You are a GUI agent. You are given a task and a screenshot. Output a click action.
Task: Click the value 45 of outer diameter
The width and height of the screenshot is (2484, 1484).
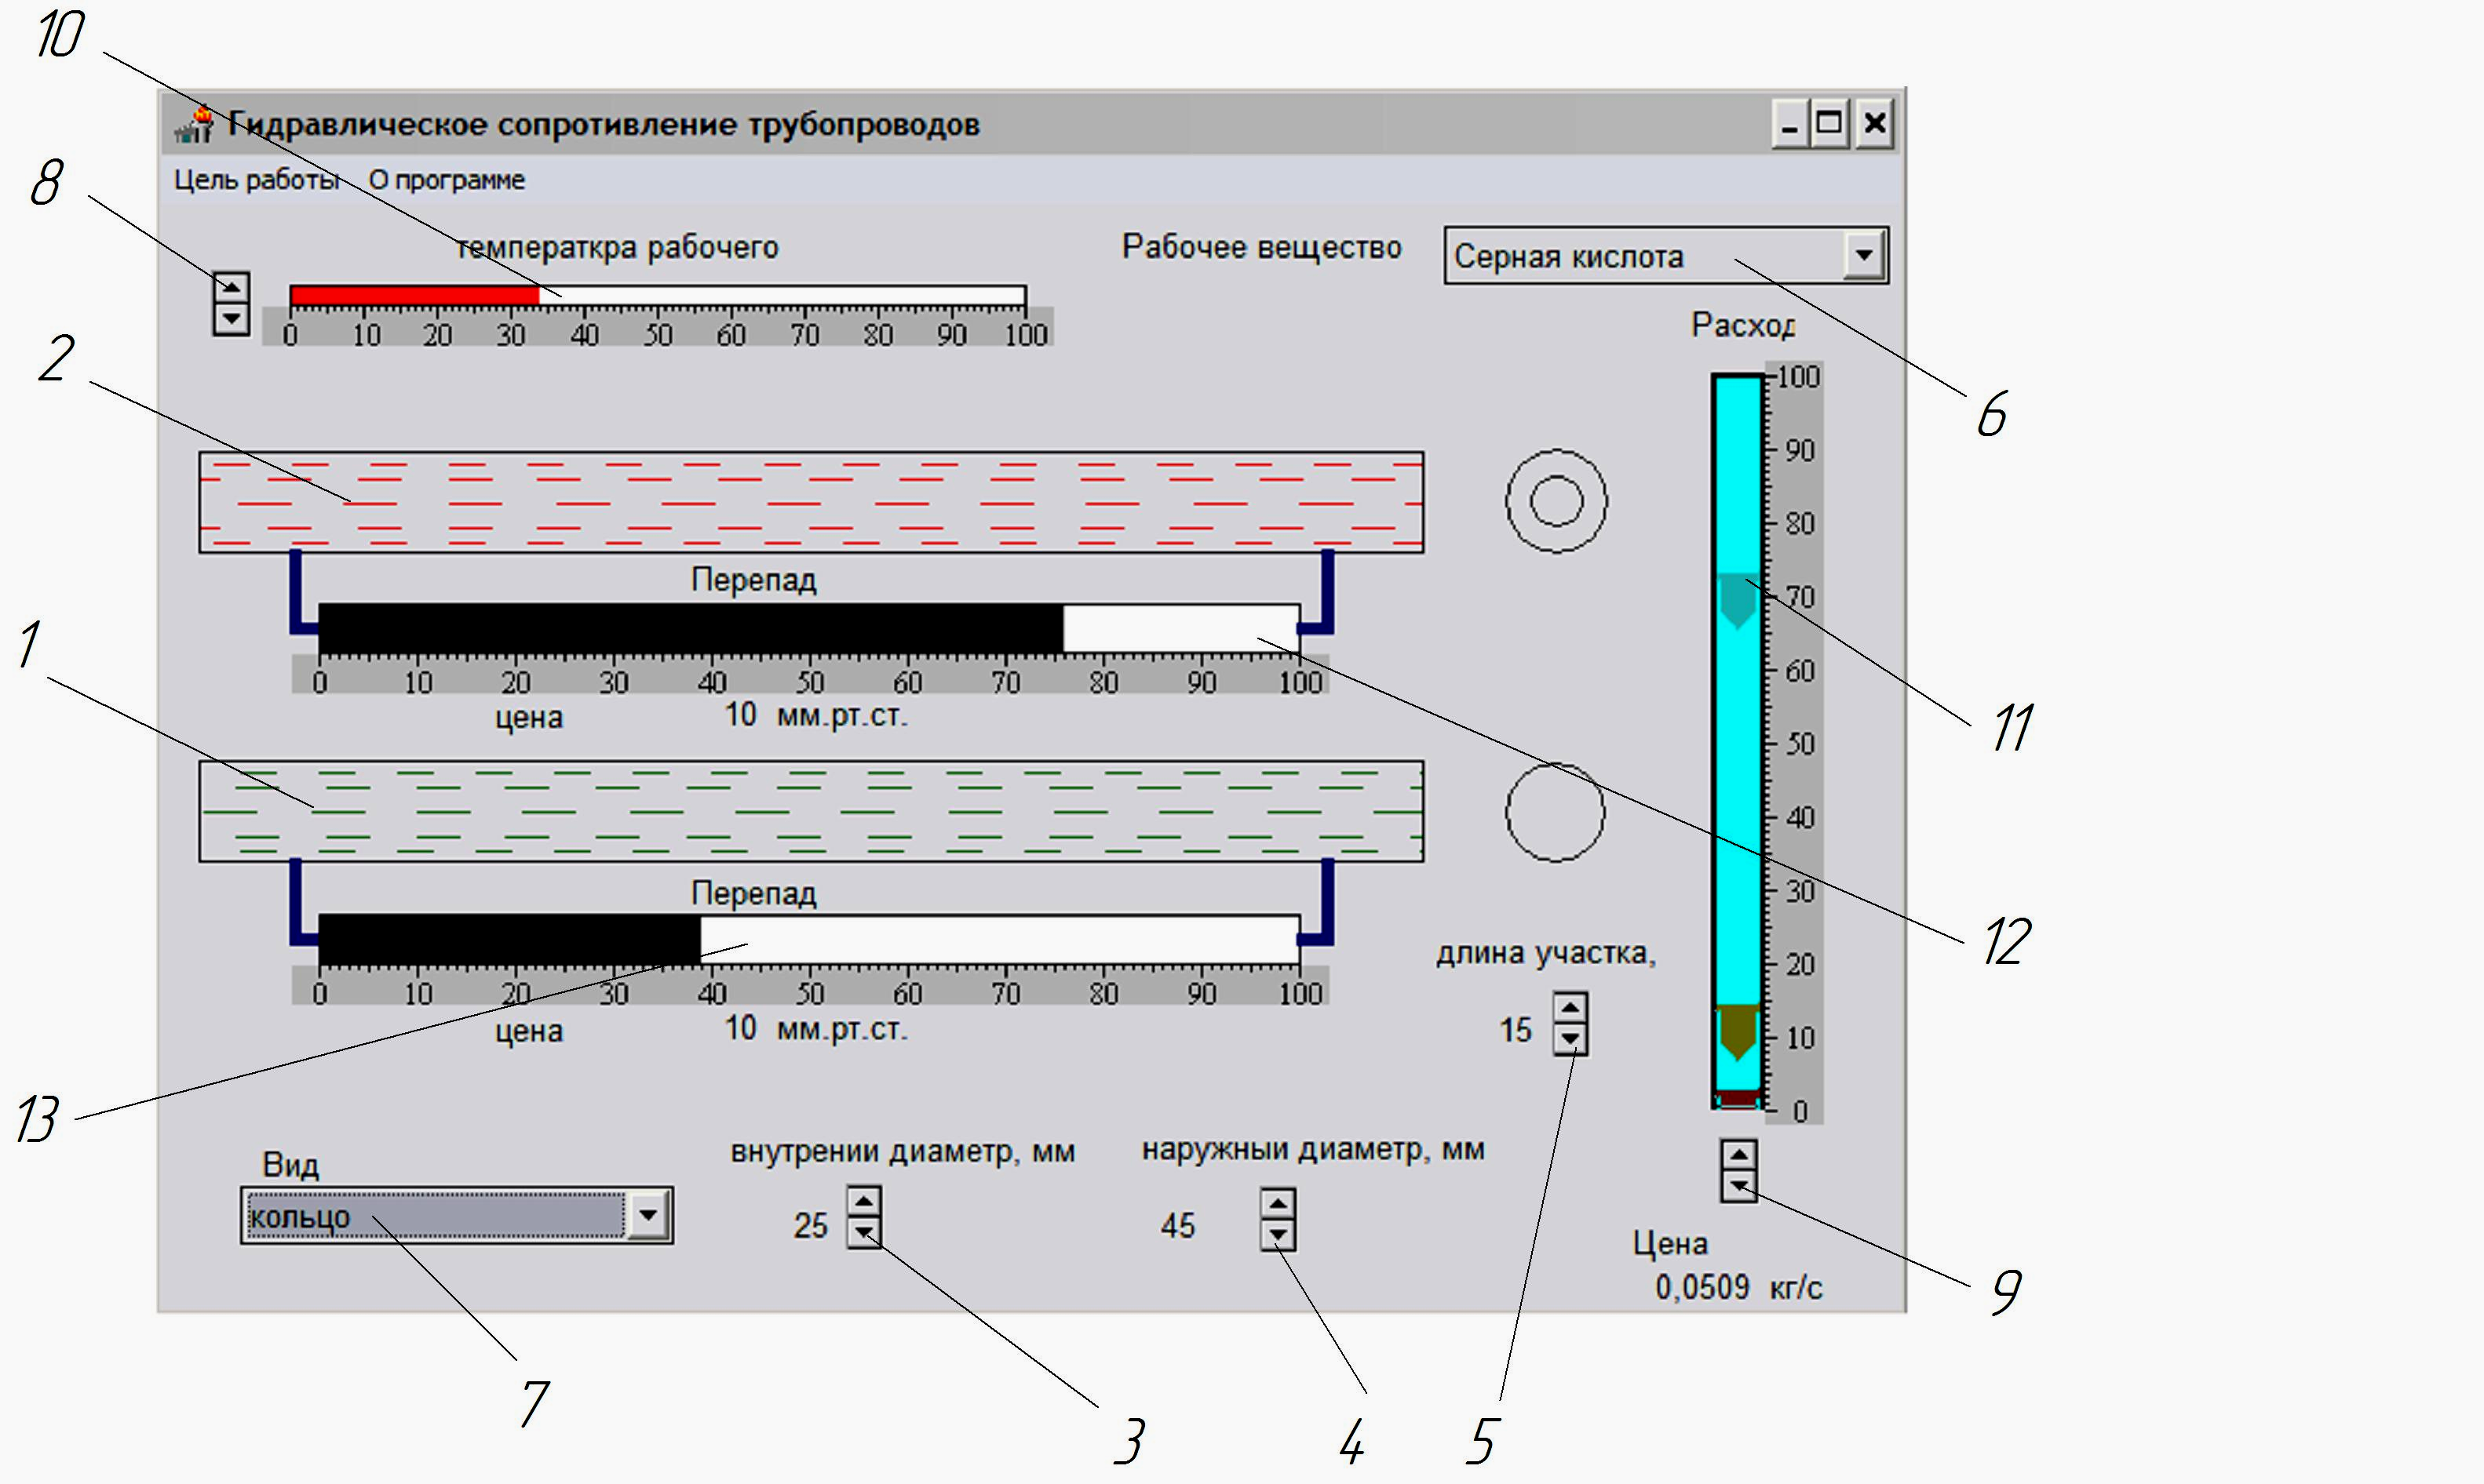[x=1177, y=1225]
